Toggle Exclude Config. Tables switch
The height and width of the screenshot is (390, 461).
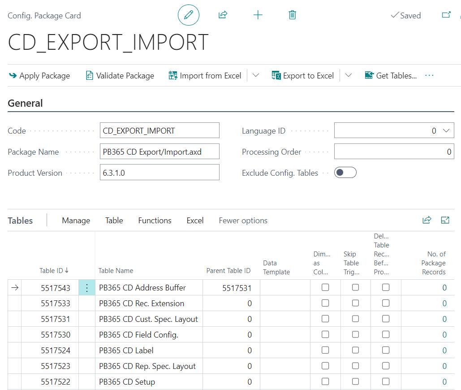tap(345, 173)
